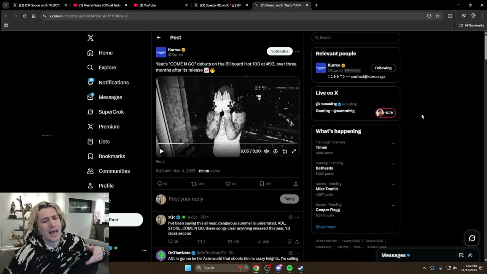Open Profile in the sidebar

[100, 186]
